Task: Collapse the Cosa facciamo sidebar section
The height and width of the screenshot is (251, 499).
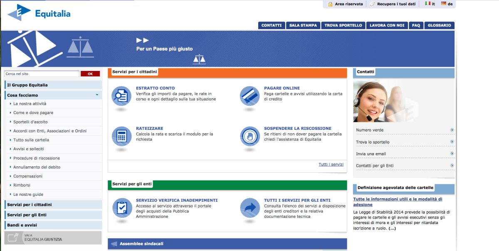Action: click(x=97, y=95)
